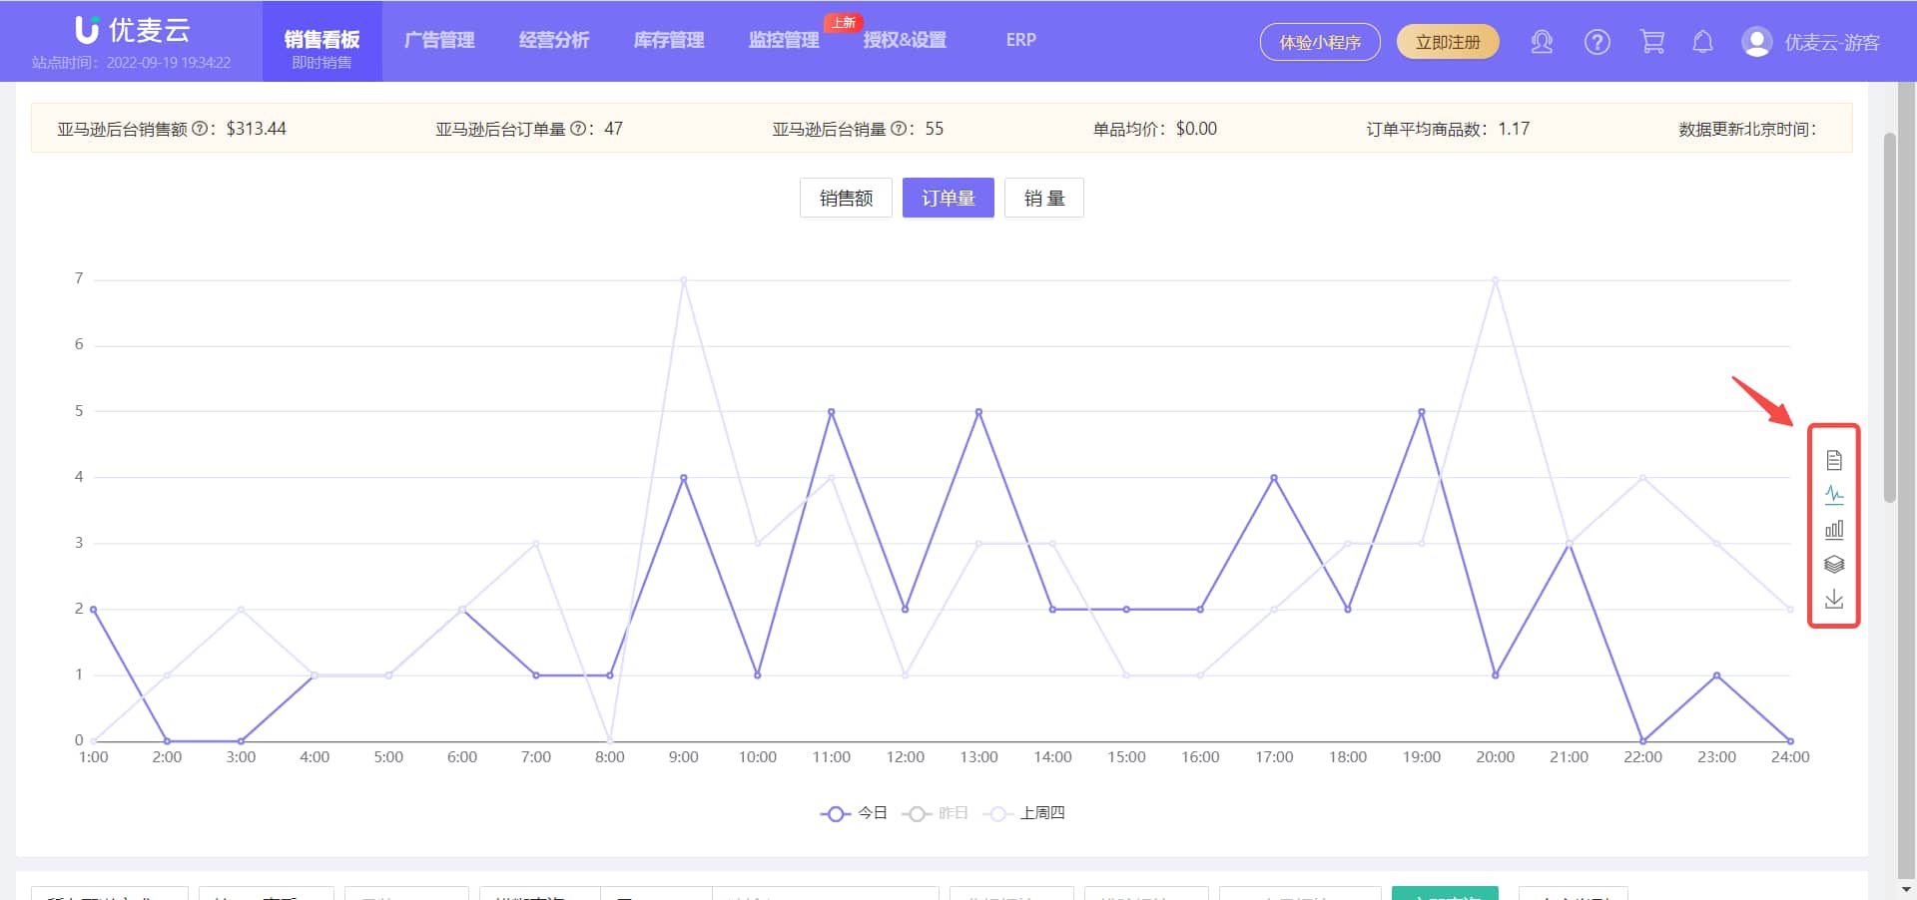Viewport: 1917px width, 900px height.
Task: Switch to the bar chart view
Action: coord(1834,530)
